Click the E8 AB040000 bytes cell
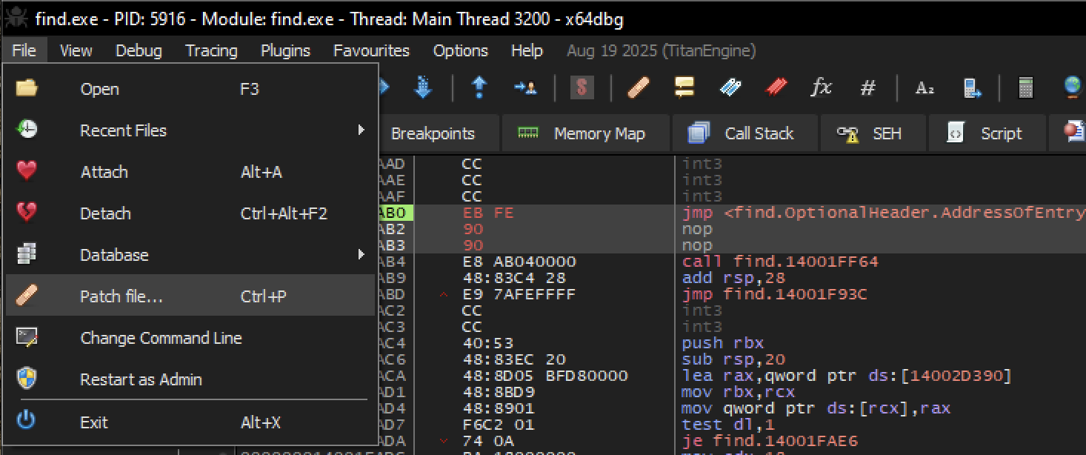The width and height of the screenshot is (1086, 455). tap(519, 262)
